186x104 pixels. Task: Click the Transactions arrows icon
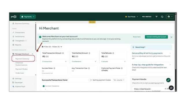click(13, 32)
